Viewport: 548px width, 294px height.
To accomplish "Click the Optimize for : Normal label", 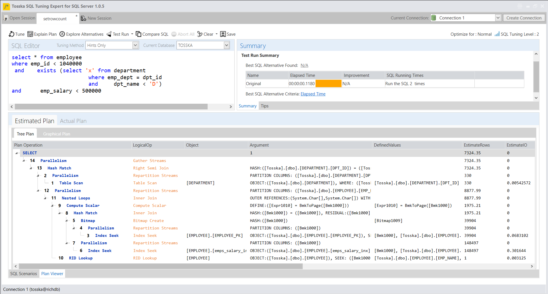I will pos(471,34).
